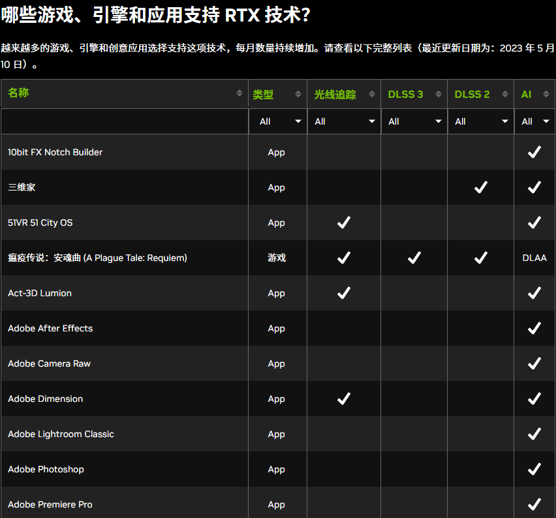The image size is (556, 518).
Task: Sort table by DLSS 3 column arrows
Action: [439, 94]
